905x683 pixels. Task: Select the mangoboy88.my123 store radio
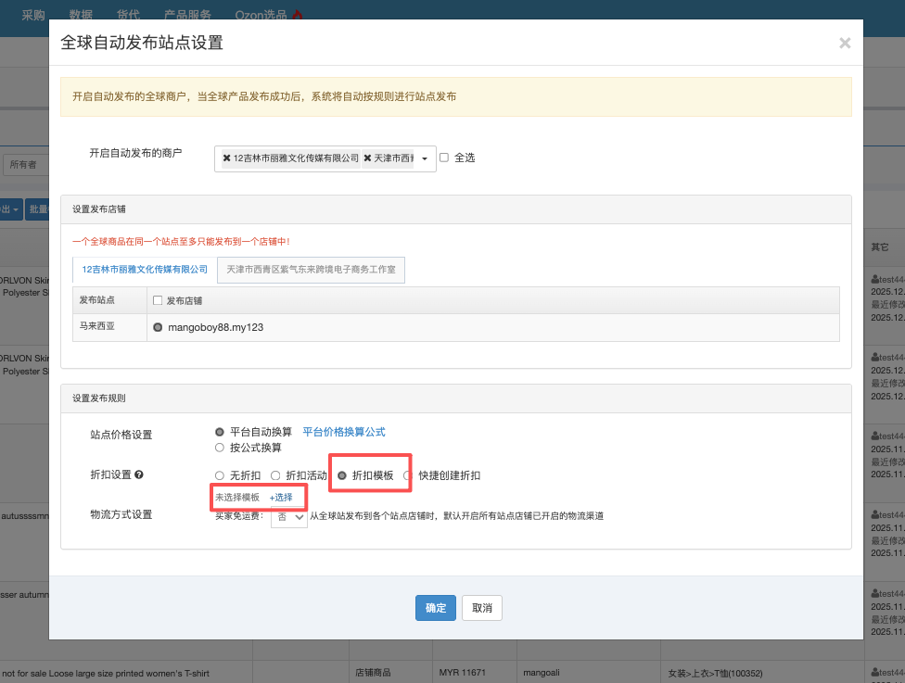point(158,327)
